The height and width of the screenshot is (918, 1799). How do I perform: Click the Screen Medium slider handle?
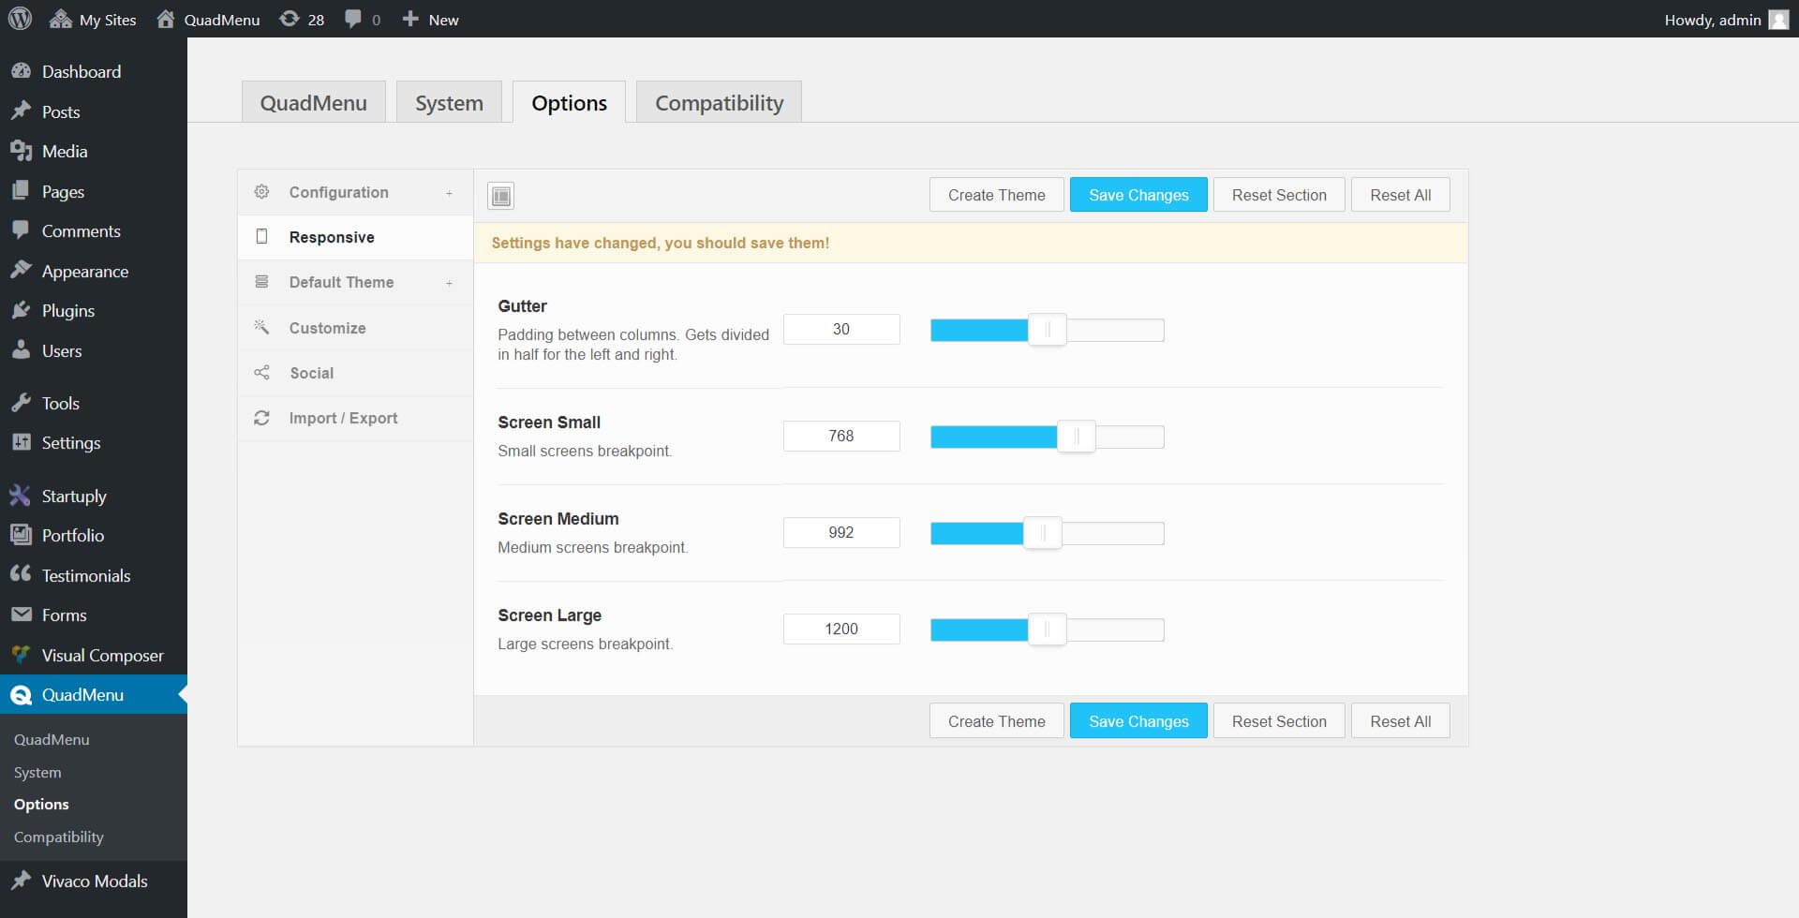(x=1043, y=533)
